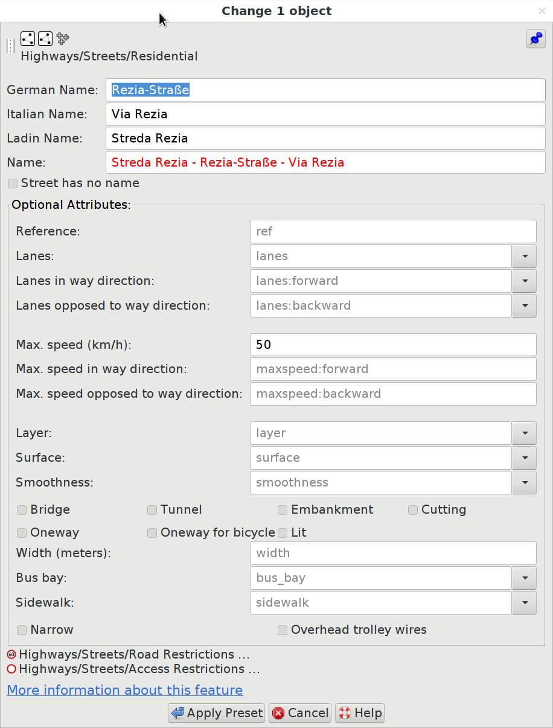
Task: Toggle the Lit checkbox
Action: (283, 533)
